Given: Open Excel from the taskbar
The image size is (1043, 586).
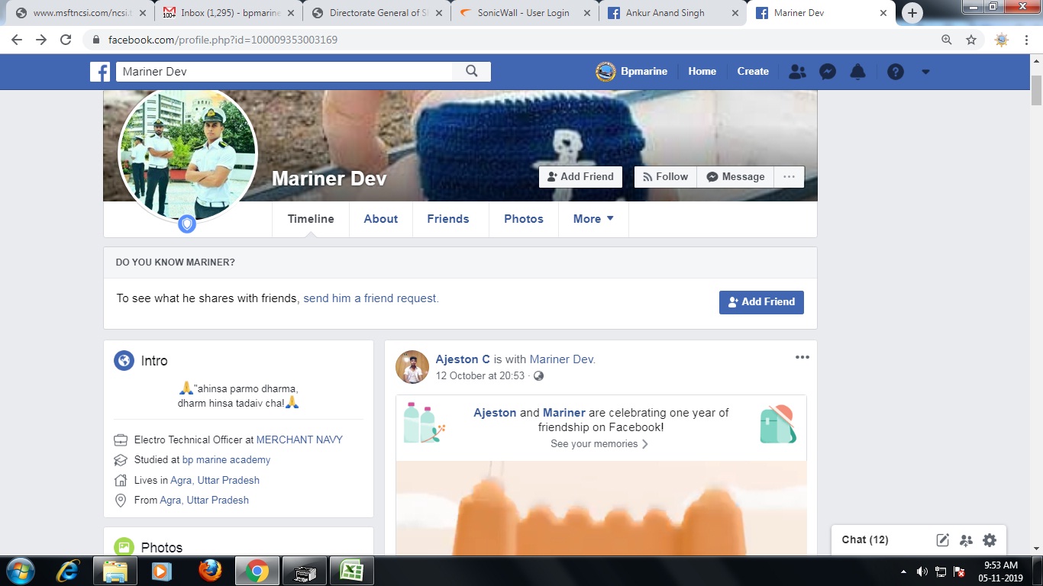Looking at the screenshot, I should click(x=352, y=571).
